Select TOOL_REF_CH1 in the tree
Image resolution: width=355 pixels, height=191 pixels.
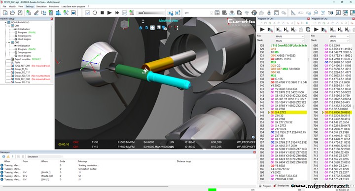[22, 66]
